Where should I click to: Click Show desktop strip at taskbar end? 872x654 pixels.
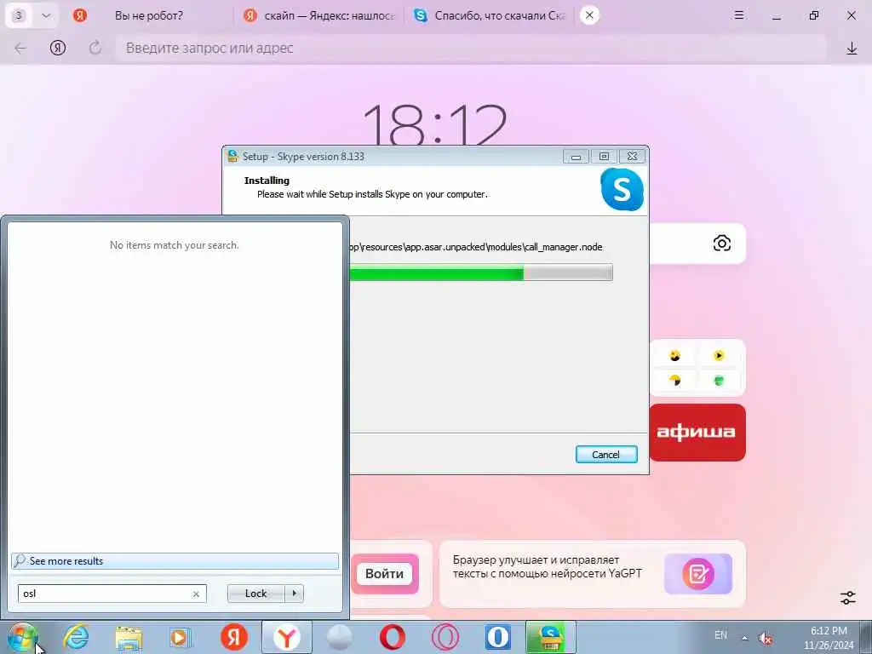[x=866, y=637]
